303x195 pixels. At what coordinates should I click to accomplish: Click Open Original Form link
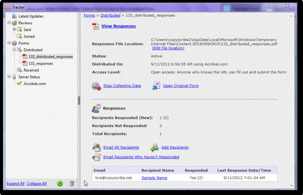pos(181,86)
